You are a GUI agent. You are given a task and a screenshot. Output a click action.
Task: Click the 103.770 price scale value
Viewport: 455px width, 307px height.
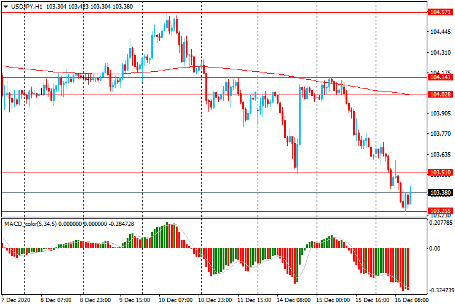click(x=440, y=134)
